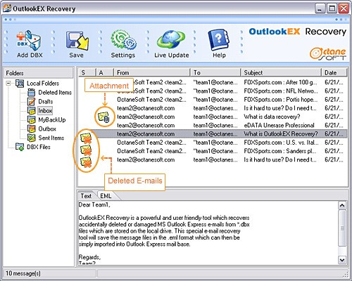
Task: Select the Drafts folder label
Action: (46, 102)
